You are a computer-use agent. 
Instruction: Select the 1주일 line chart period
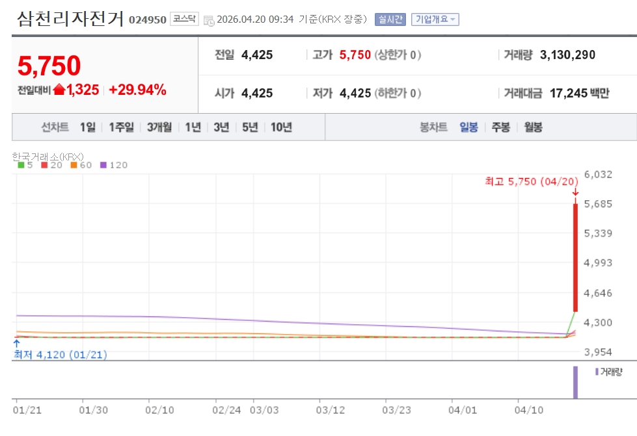click(121, 127)
